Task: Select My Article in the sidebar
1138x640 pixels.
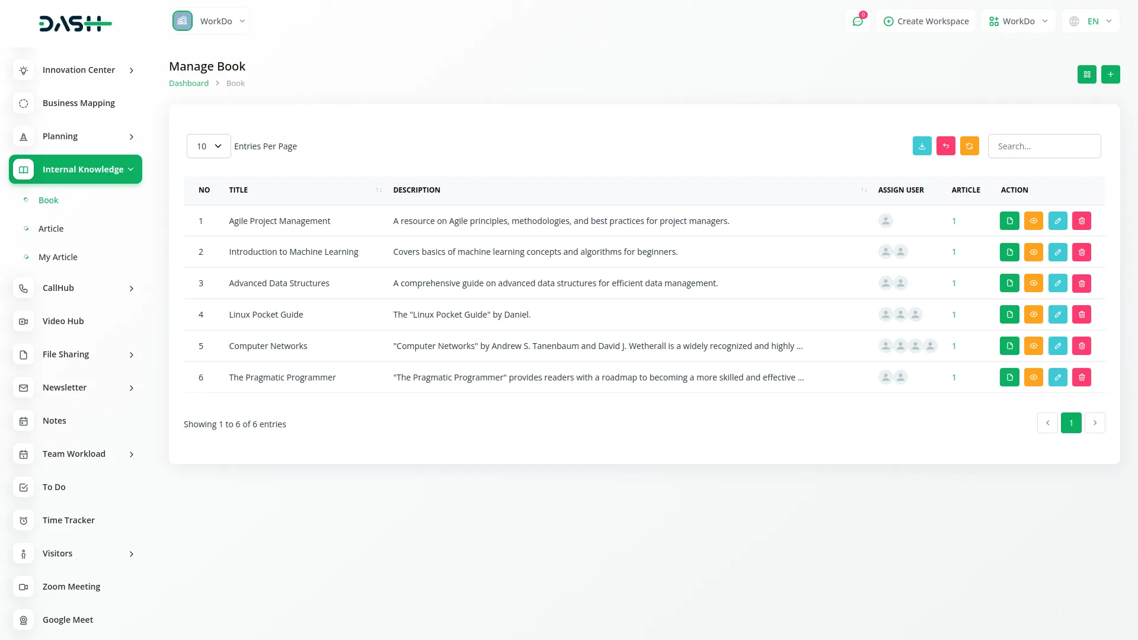Action: click(x=57, y=257)
